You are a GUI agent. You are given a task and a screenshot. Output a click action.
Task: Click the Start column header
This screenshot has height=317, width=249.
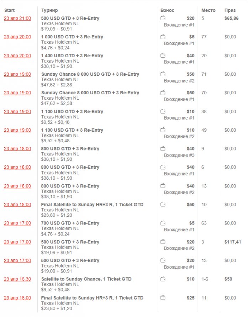point(9,10)
